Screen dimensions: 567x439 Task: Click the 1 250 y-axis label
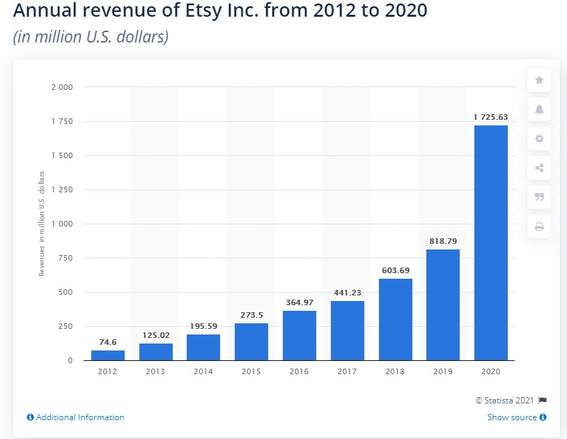tap(62, 190)
